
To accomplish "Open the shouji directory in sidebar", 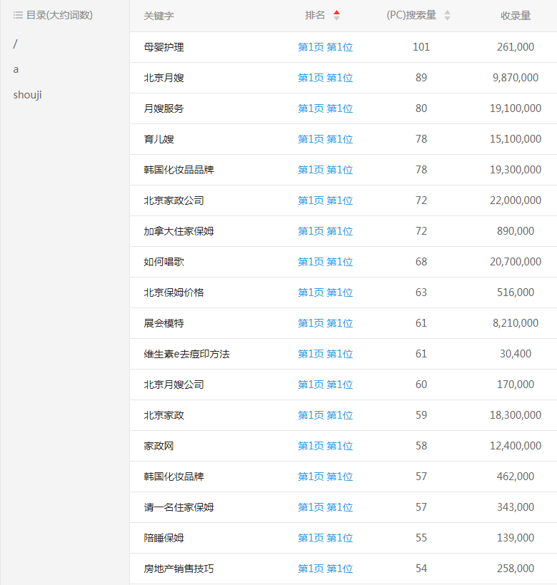I will (x=27, y=94).
